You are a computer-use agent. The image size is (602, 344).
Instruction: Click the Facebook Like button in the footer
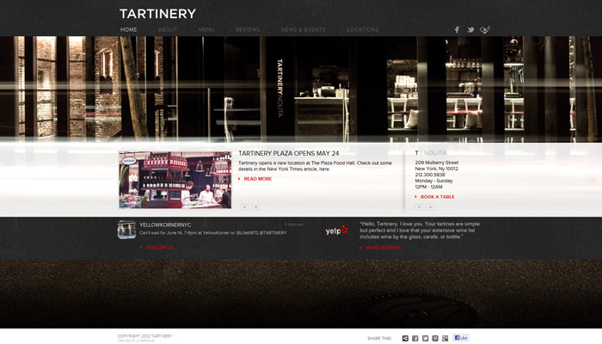tap(461, 338)
